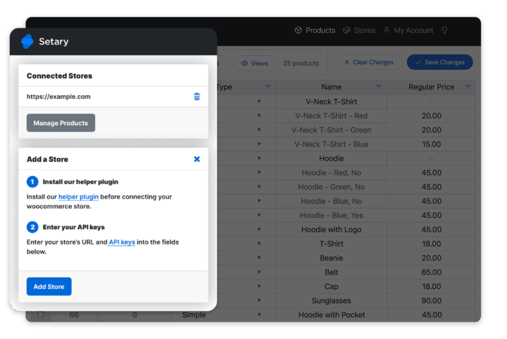
Task: Open My Account menu
Action: point(408,30)
